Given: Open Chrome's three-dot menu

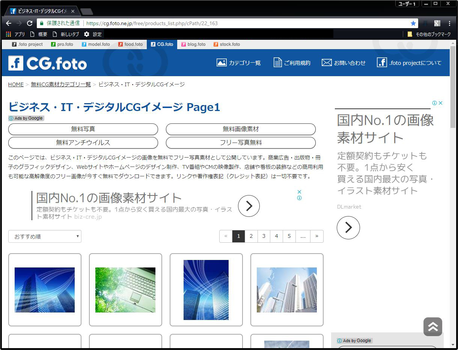Looking at the screenshot, I should (x=449, y=23).
